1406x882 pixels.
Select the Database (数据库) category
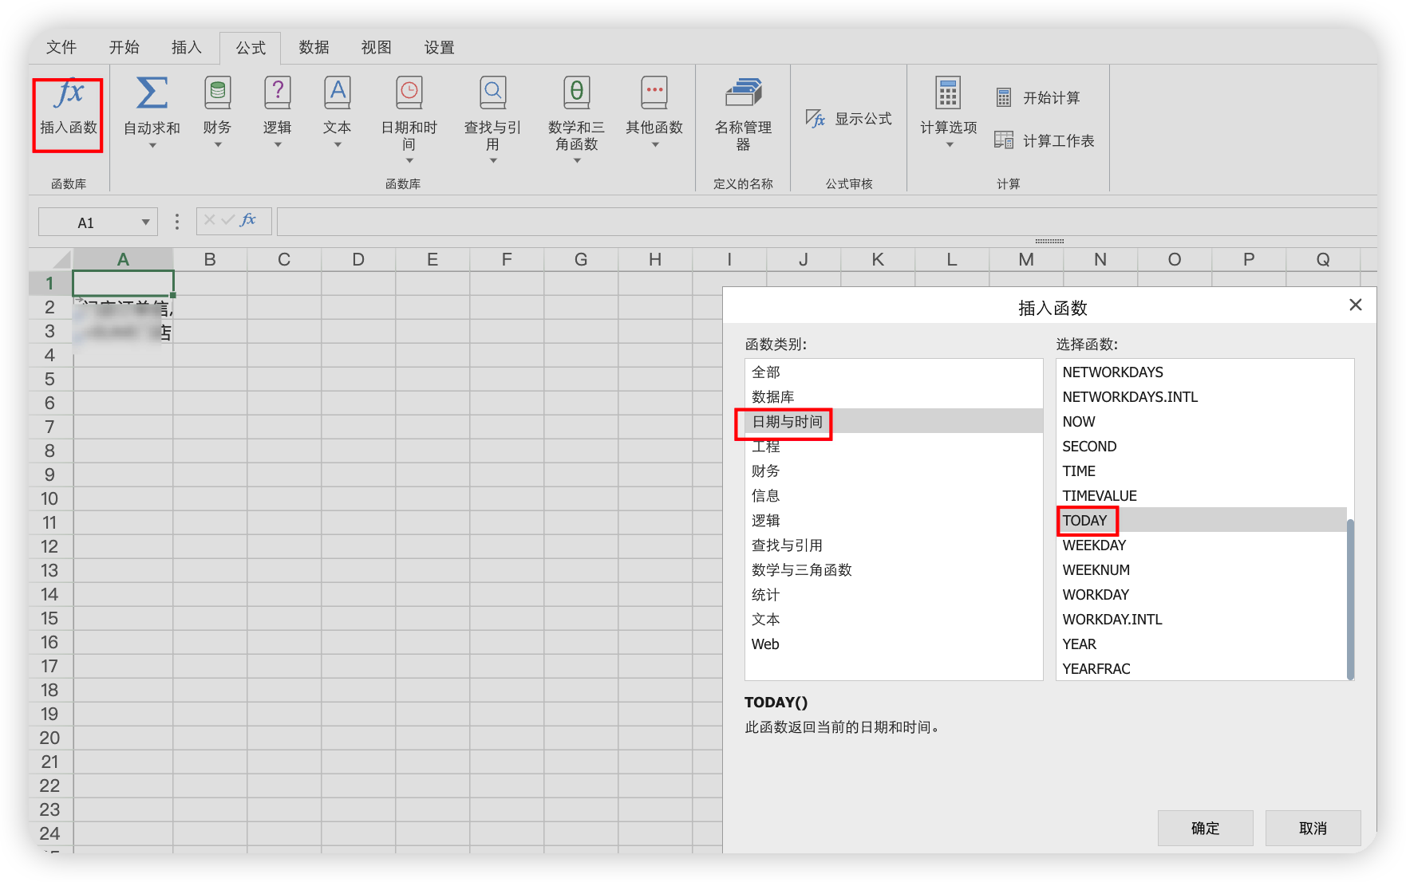tap(894, 396)
